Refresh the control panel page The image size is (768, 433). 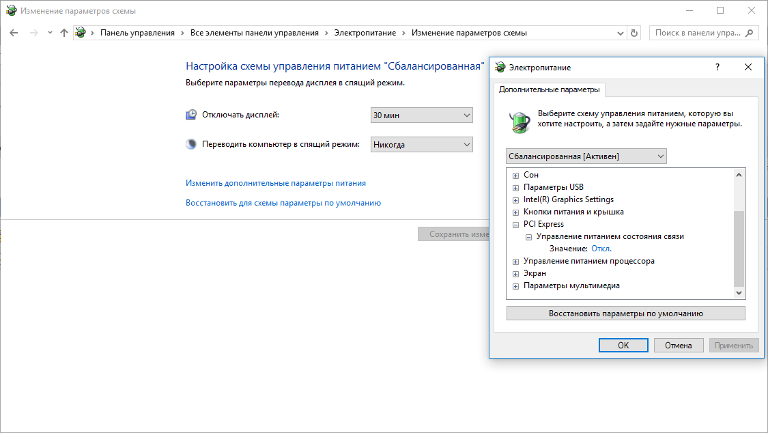click(634, 33)
